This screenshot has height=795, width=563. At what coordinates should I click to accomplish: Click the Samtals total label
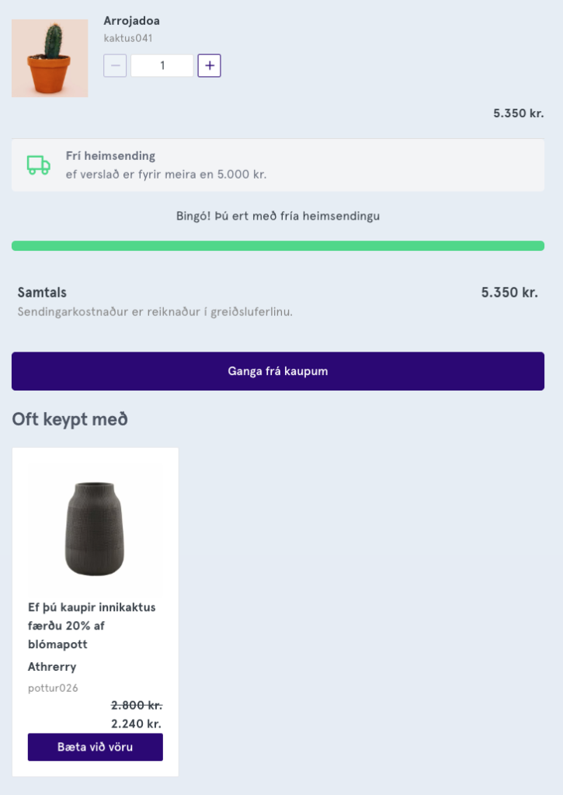tap(42, 293)
